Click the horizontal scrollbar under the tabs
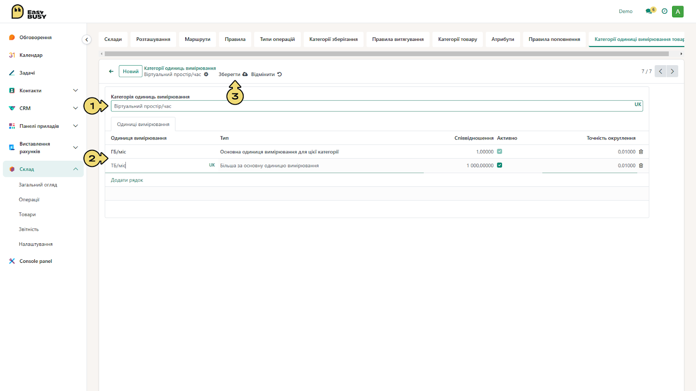 pos(386,54)
